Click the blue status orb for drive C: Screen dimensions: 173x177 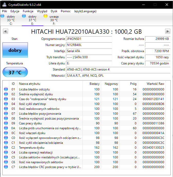2,16
